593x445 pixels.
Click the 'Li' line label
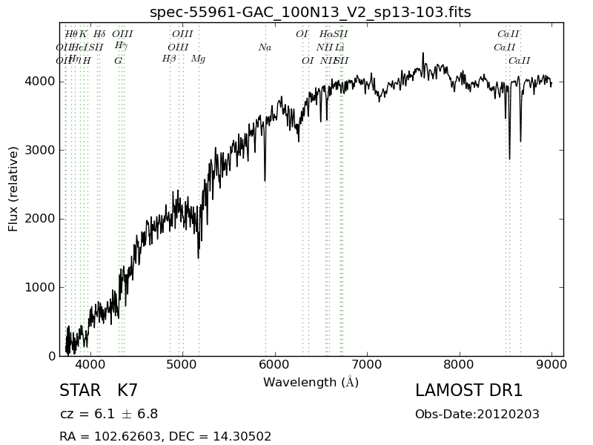tap(339, 47)
